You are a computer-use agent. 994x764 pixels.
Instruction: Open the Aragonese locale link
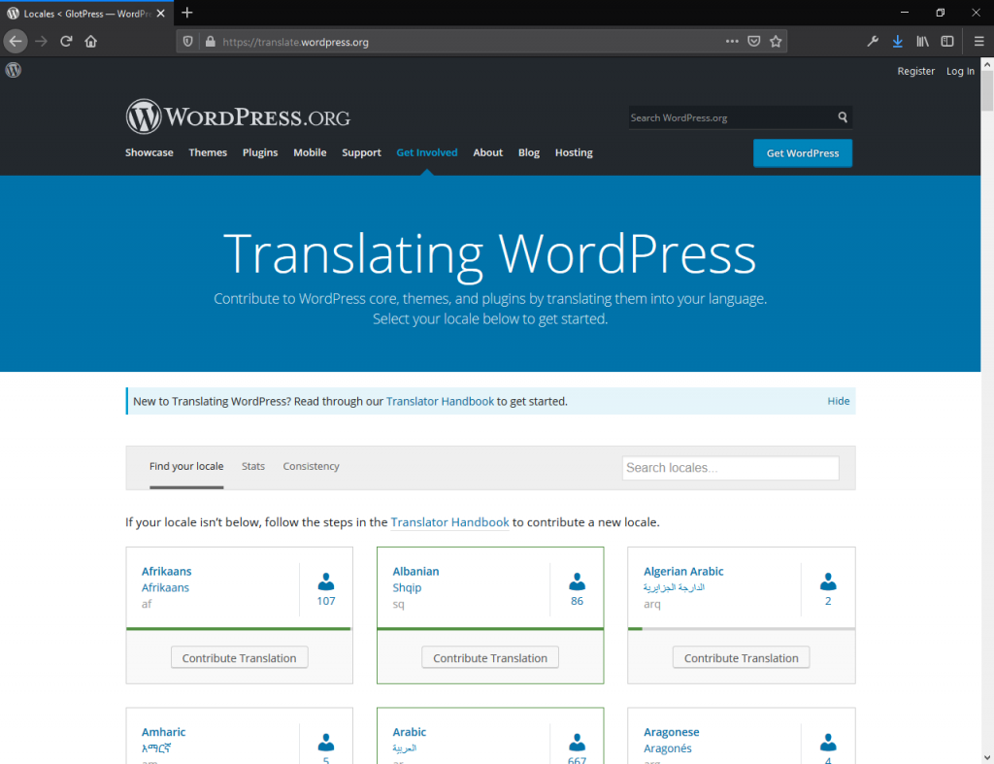coord(672,732)
